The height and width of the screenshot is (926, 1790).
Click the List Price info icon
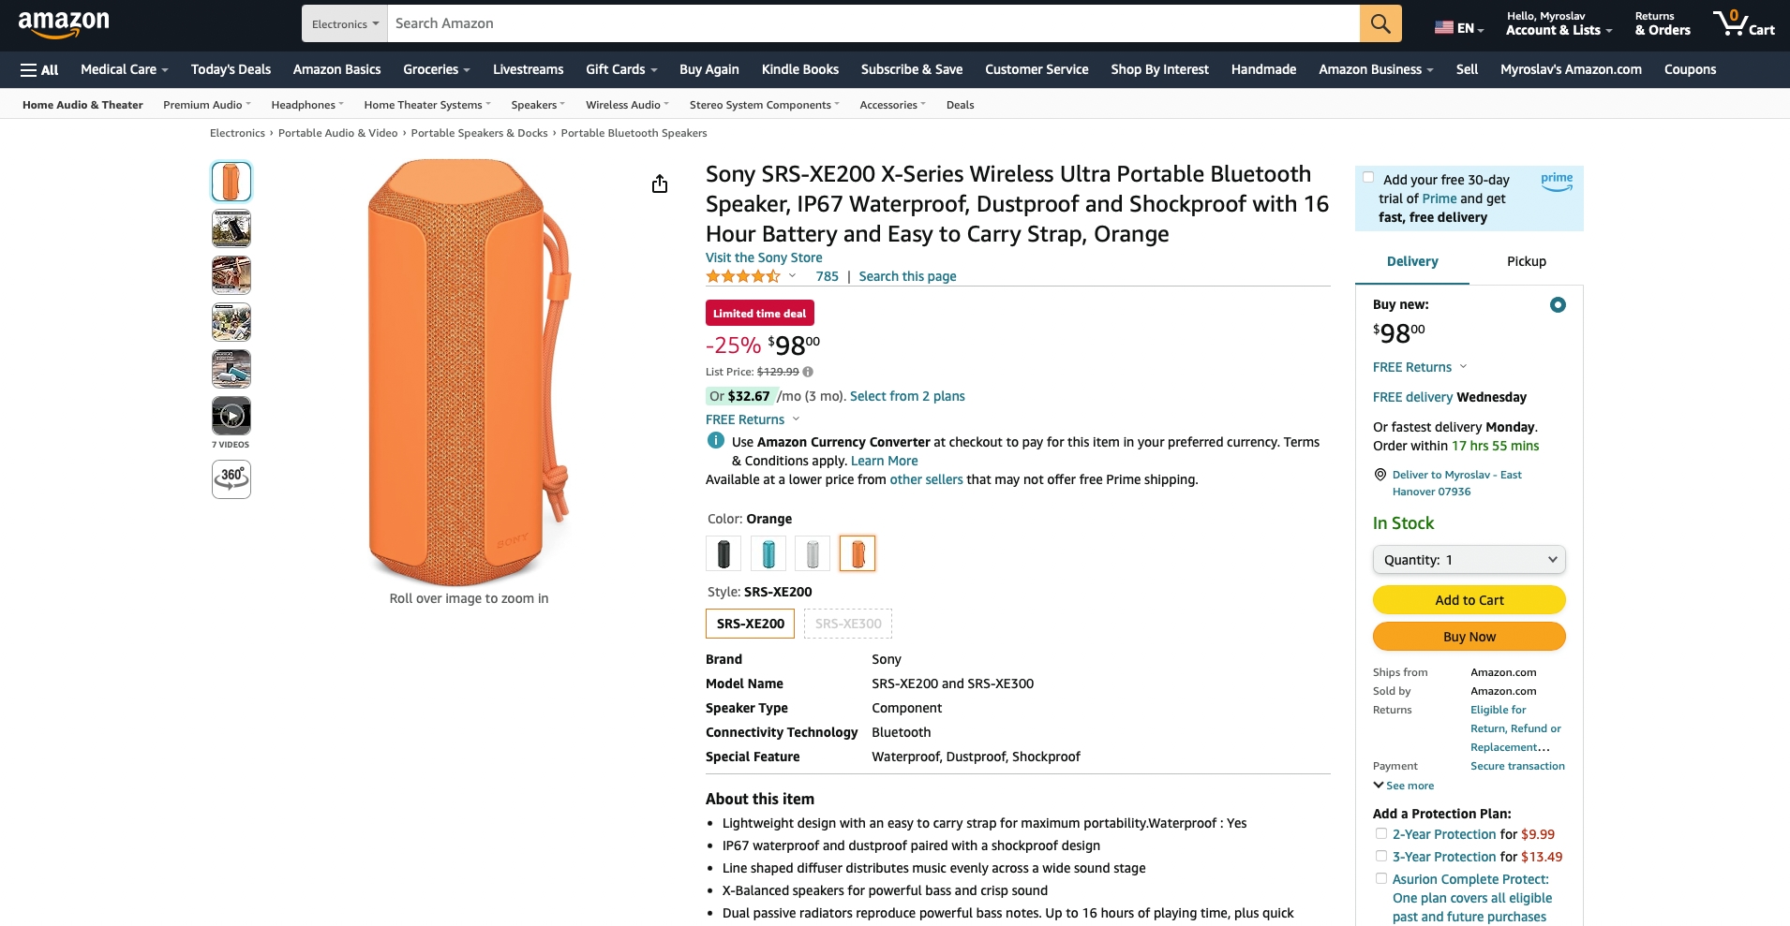point(808,372)
